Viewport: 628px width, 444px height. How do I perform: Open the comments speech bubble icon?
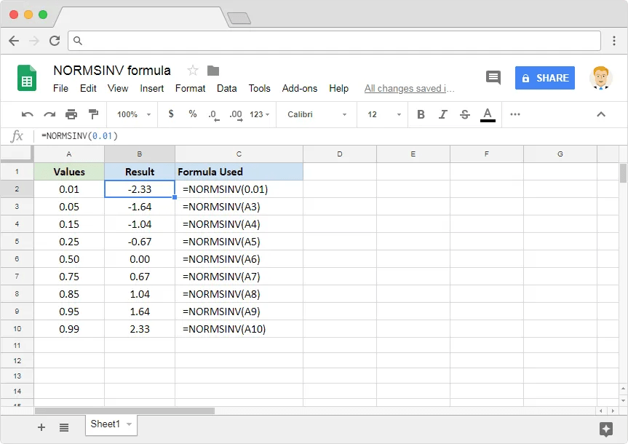click(x=493, y=77)
